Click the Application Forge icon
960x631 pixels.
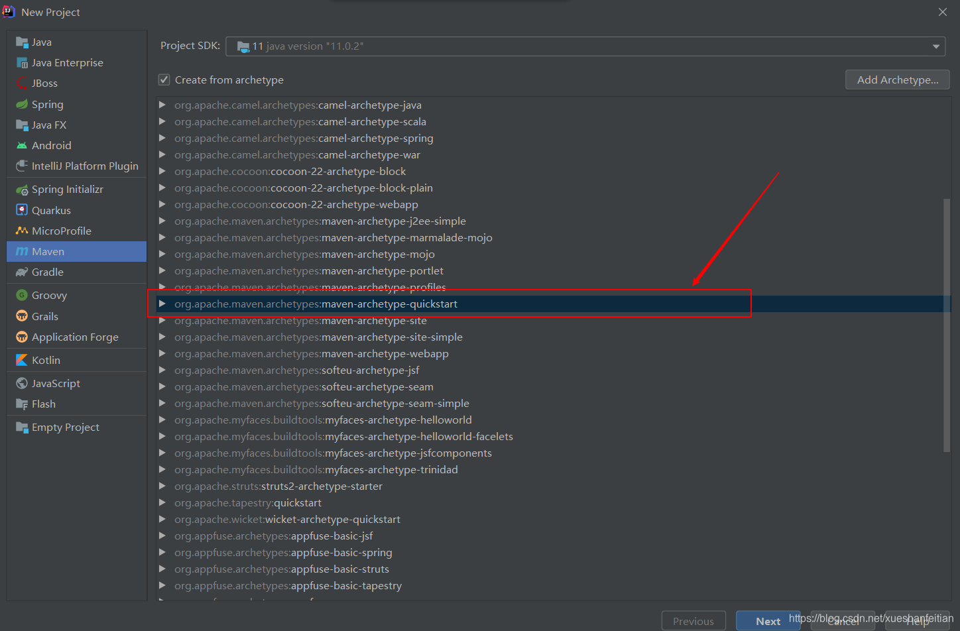coord(22,337)
